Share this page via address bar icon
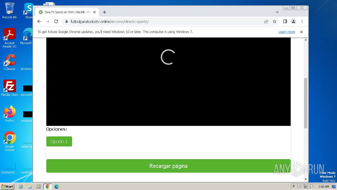This screenshot has width=337, height=190. coord(266,21)
